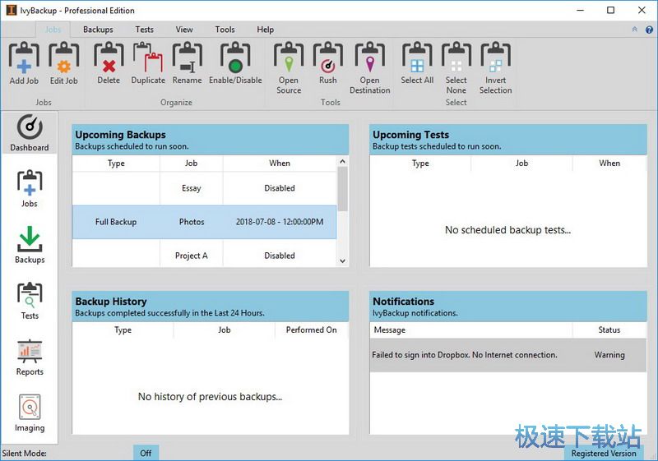The image size is (658, 461).
Task: Click the Delete job icon
Action: click(x=109, y=63)
